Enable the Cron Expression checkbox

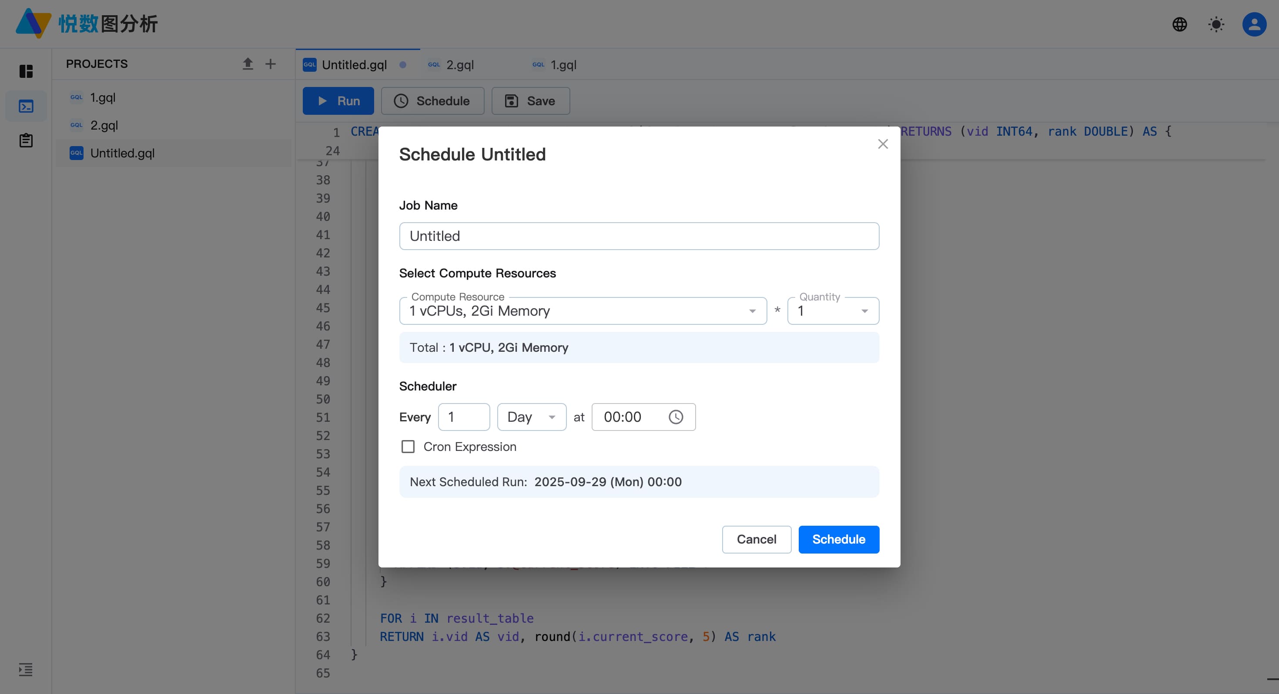point(408,447)
